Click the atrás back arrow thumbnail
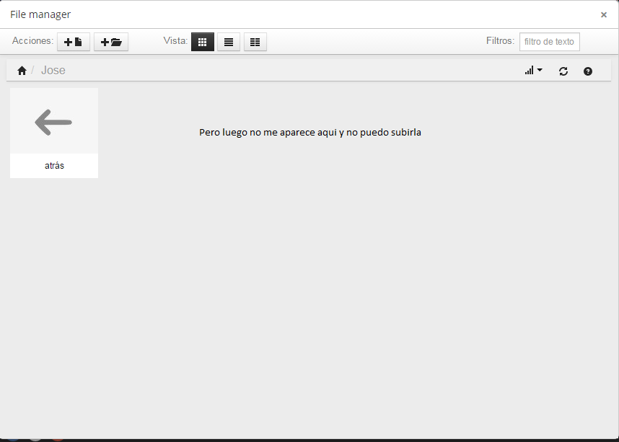Image resolution: width=619 pixels, height=442 pixels. (54, 121)
